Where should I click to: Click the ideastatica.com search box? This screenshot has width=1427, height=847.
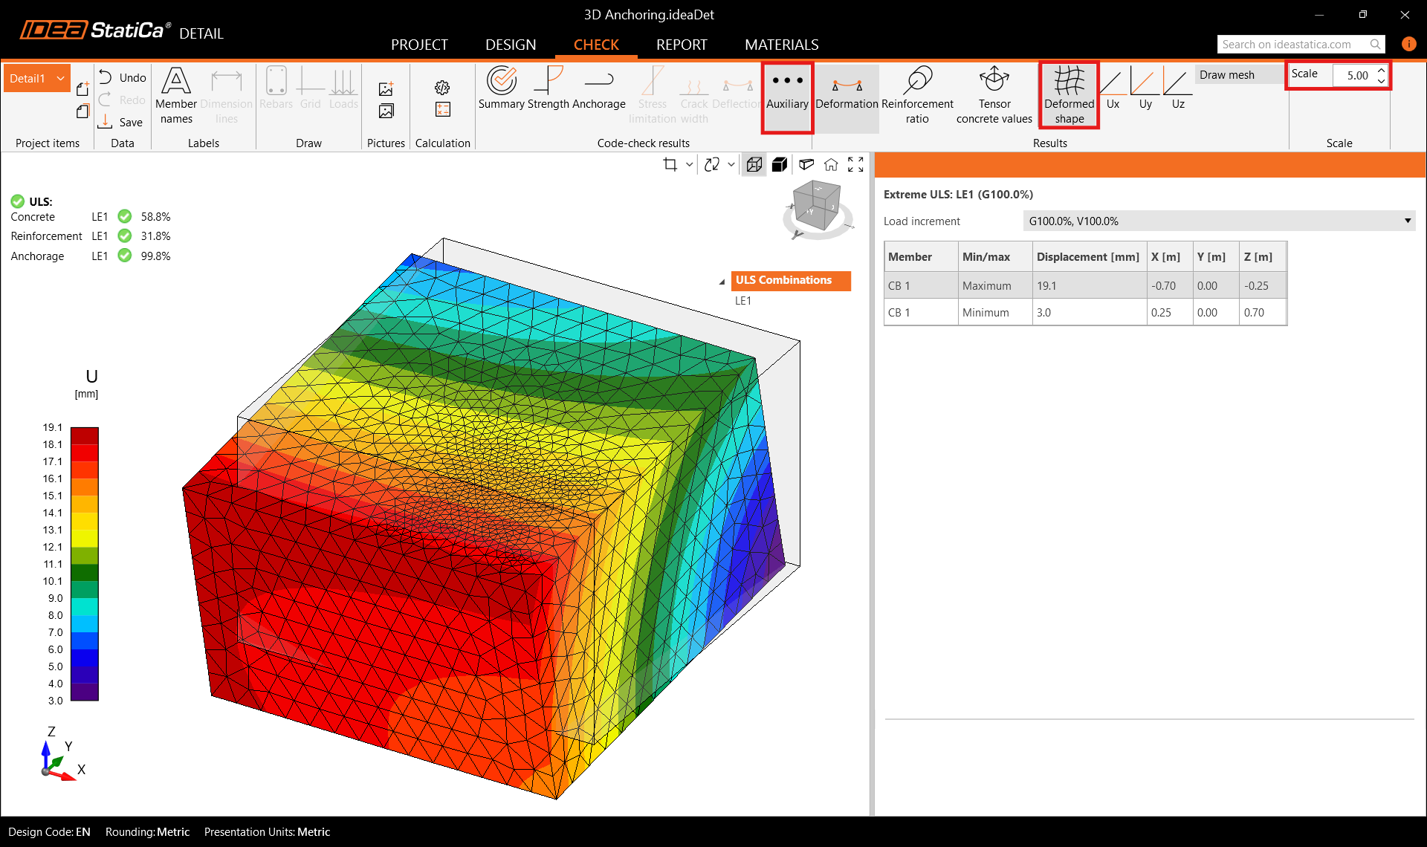(1292, 45)
